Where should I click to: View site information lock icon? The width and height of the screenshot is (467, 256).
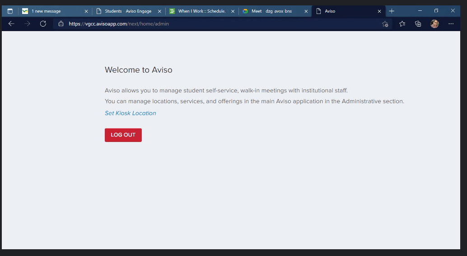click(x=61, y=24)
